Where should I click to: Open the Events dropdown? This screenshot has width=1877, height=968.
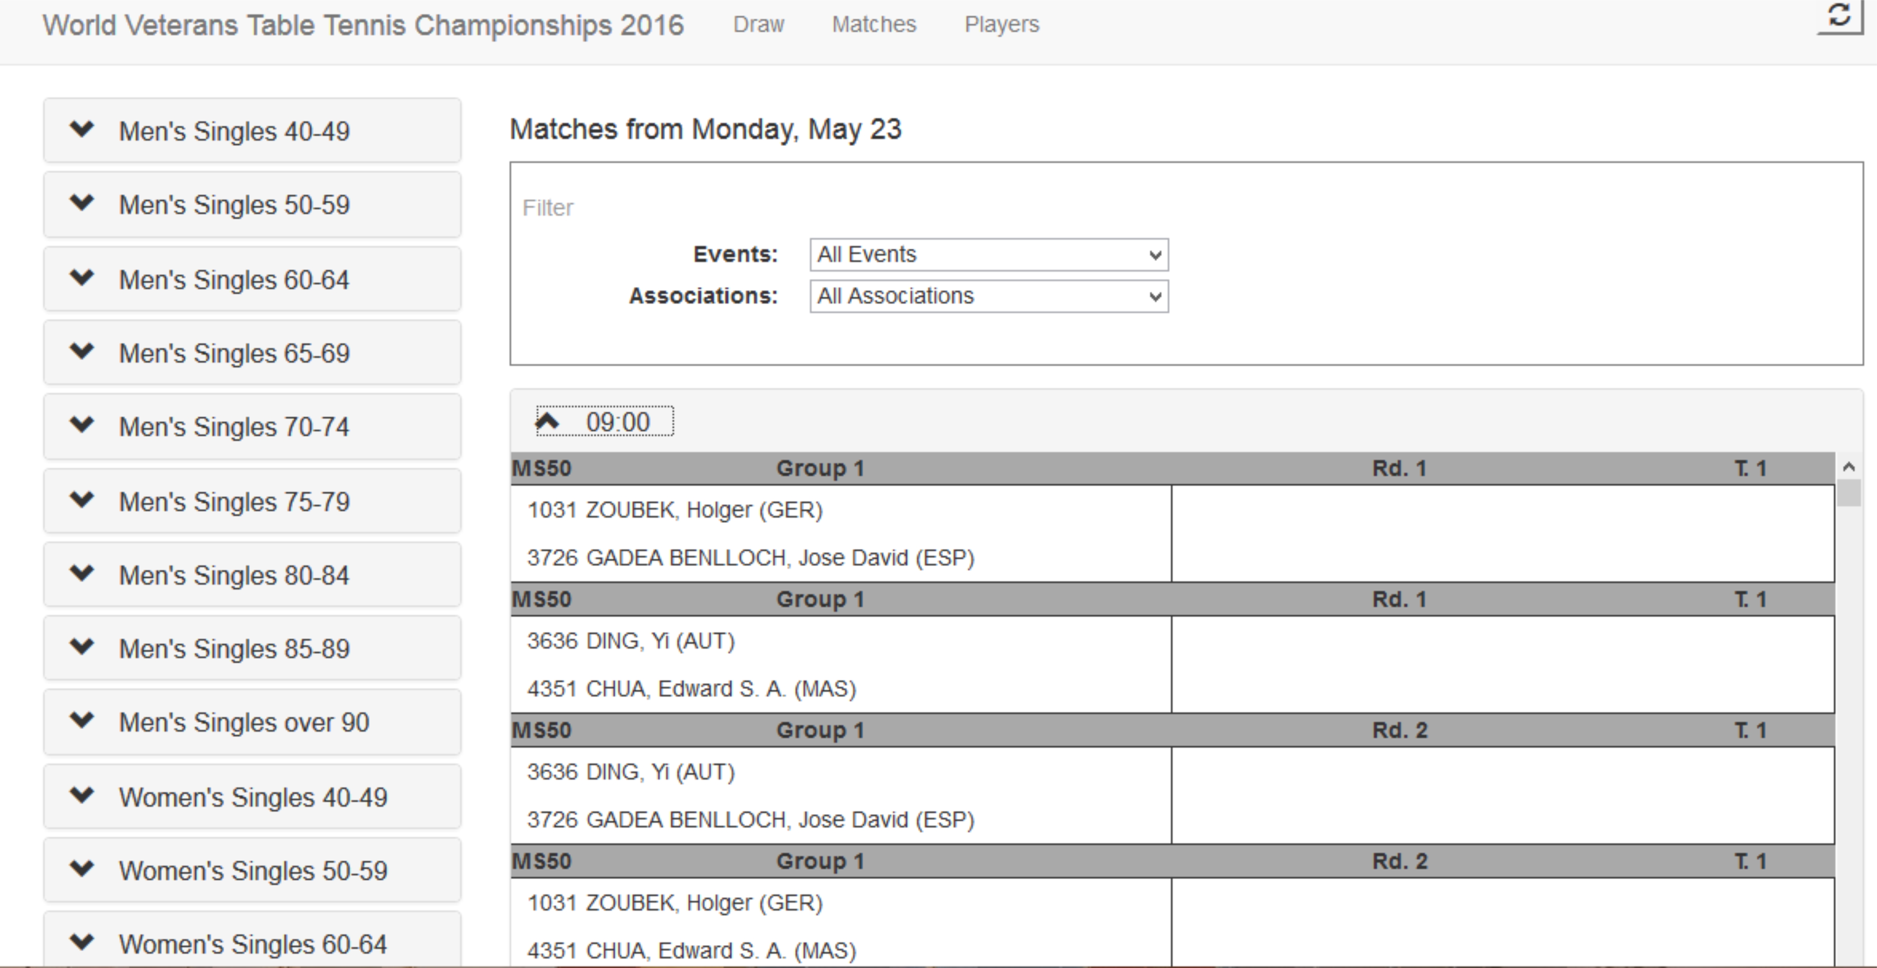click(x=989, y=255)
